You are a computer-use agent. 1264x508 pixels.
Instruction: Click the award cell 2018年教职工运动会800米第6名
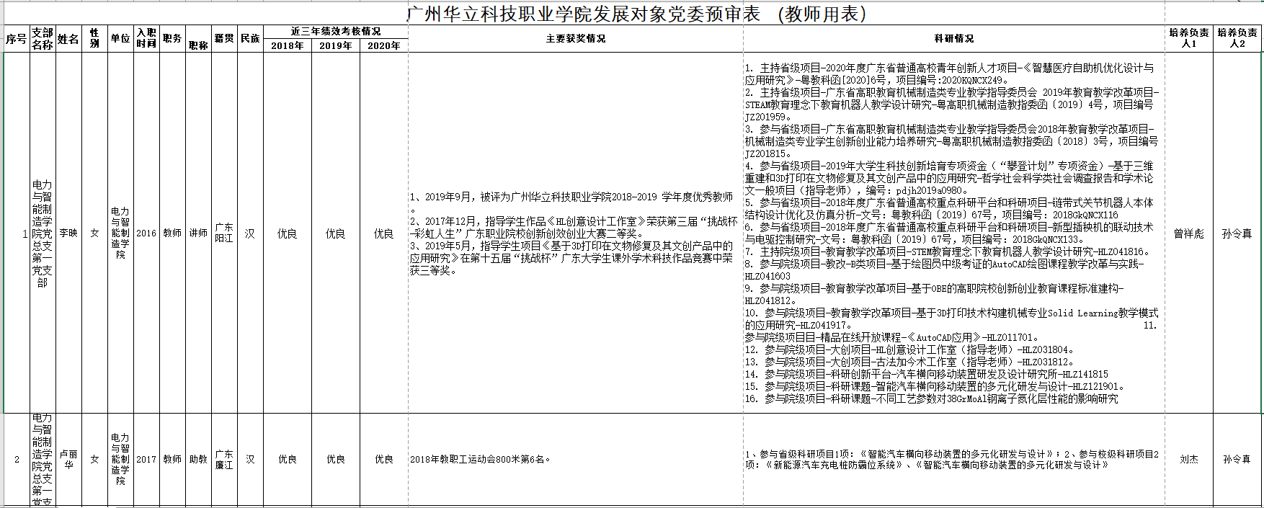point(576,460)
